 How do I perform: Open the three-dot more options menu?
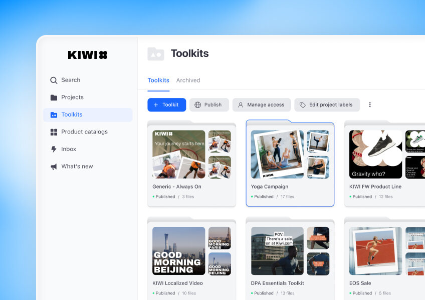370,104
